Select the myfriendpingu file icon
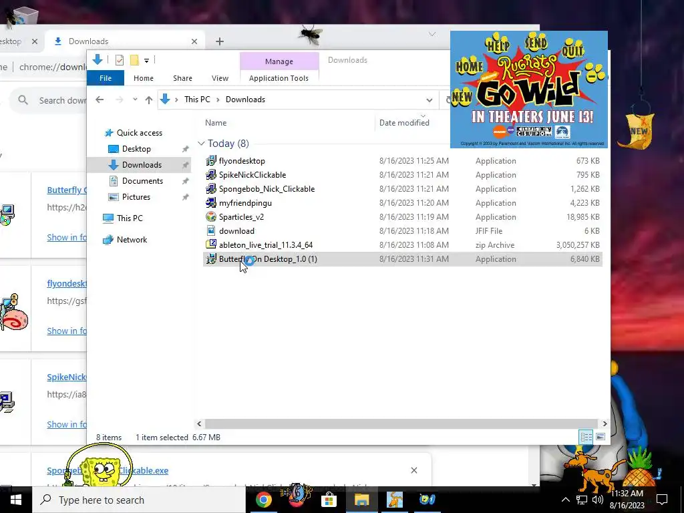The width and height of the screenshot is (684, 513). (x=211, y=203)
